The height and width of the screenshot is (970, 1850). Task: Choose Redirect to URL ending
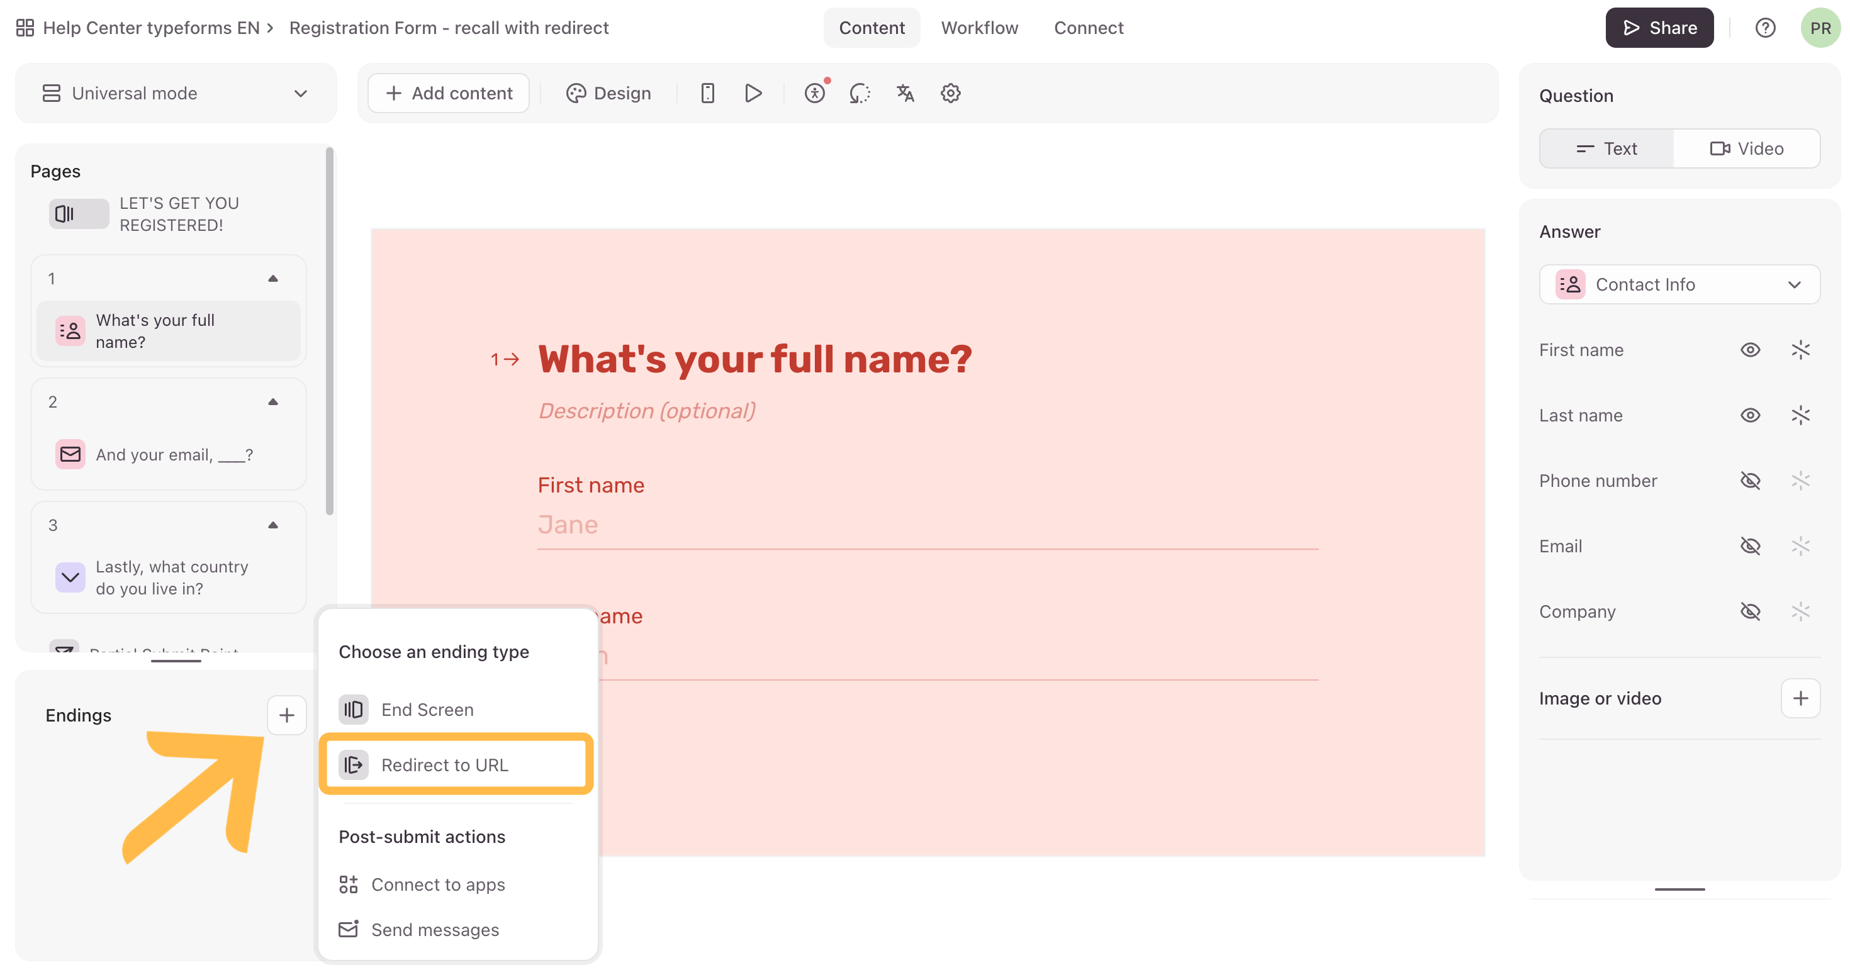click(457, 766)
